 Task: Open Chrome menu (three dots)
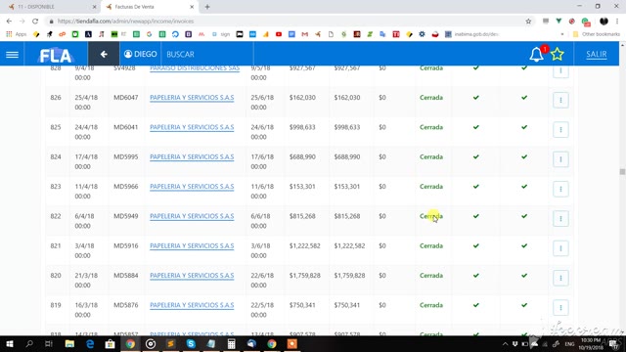click(617, 22)
